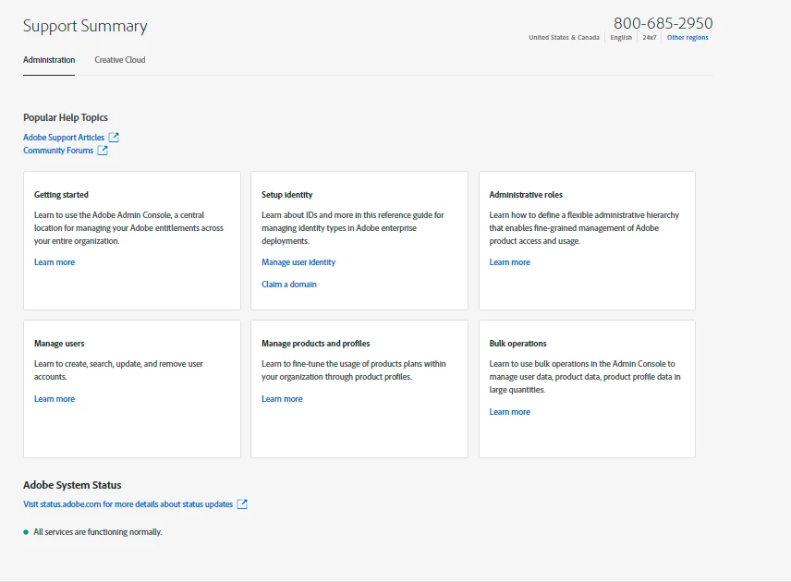Viewport: 791px width, 582px height.
Task: Click Administrative roles card title
Action: point(526,195)
